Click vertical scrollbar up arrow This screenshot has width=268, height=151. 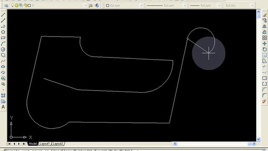pyautogui.click(x=258, y=12)
